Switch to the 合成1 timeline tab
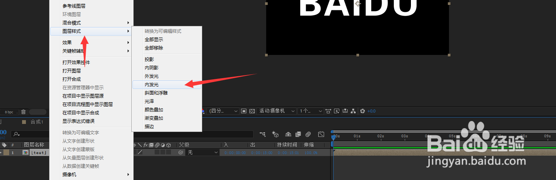Screen dimensions: 556x180 coord(37,122)
